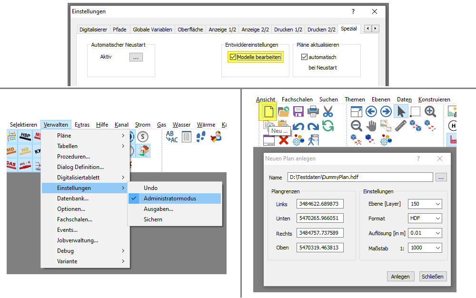The height and width of the screenshot is (298, 476).
Task: Toggle the Modelle bearbeiten checkbox
Action: 233,57
